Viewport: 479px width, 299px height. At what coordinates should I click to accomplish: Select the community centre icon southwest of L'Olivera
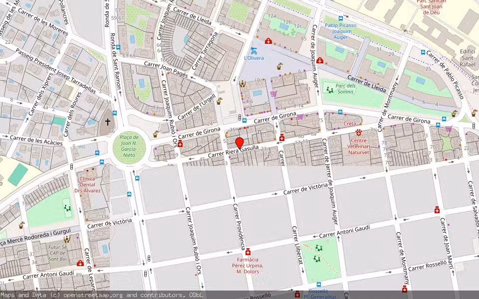click(242, 84)
